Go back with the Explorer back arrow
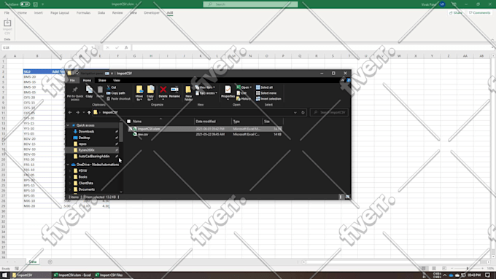 click(x=70, y=112)
